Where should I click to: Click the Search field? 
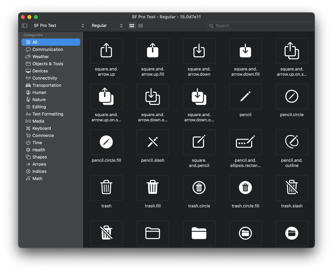tap(260, 26)
